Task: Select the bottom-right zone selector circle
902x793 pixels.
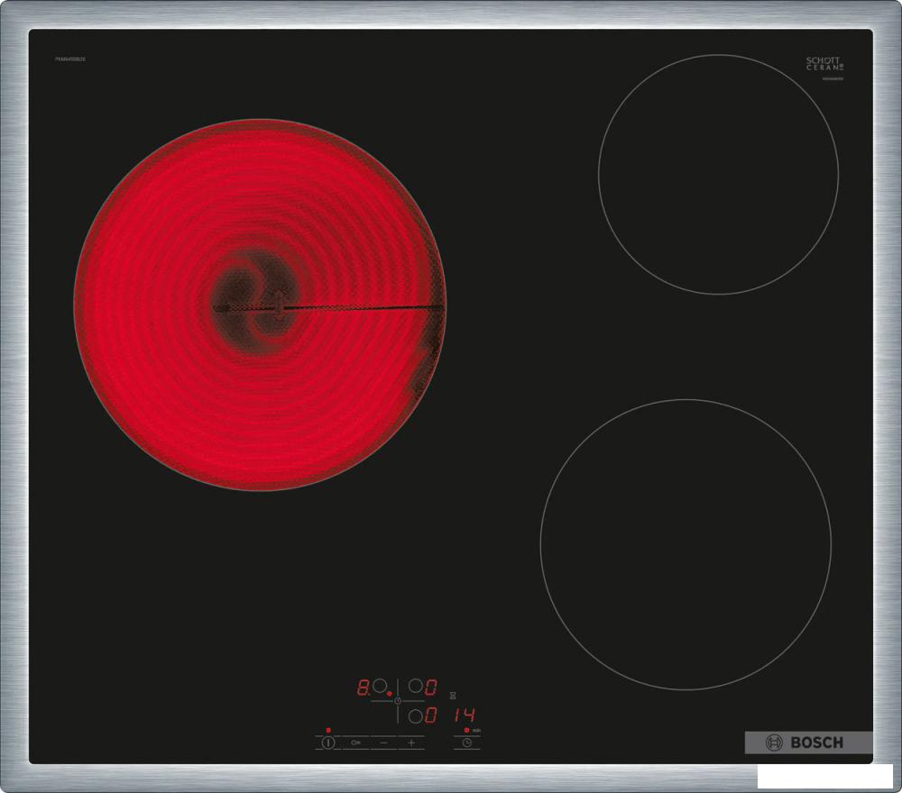Action: click(415, 716)
